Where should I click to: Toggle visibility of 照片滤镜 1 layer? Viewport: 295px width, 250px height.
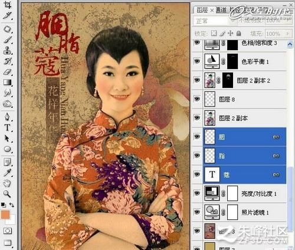click(197, 212)
